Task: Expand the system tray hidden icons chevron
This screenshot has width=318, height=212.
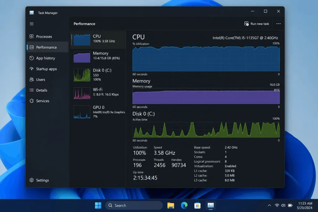Action: tap(269, 205)
